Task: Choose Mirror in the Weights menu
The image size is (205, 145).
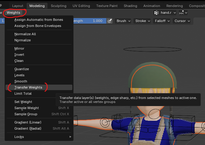Action: pos(19,48)
